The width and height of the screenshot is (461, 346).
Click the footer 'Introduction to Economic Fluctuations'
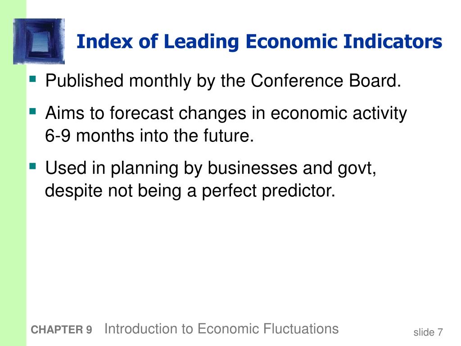coord(221,329)
